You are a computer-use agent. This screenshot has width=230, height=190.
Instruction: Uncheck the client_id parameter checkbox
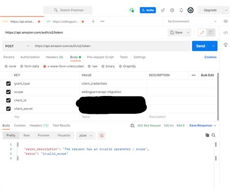point(8,100)
